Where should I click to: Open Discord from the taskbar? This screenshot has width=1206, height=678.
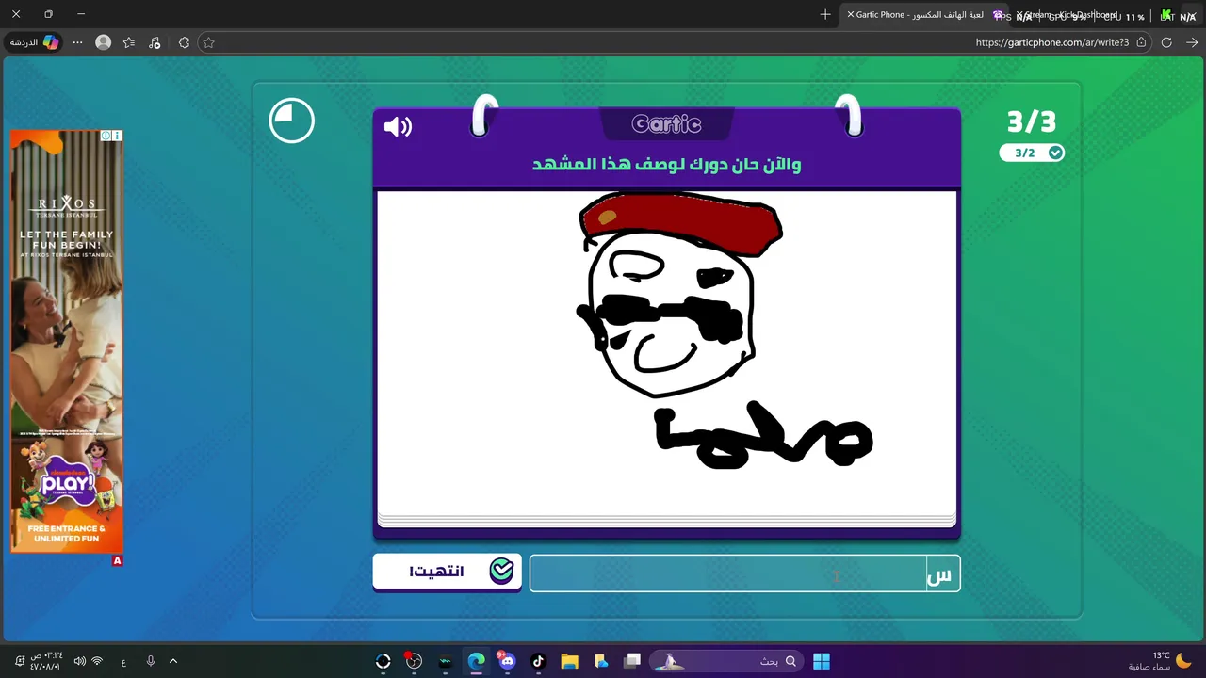(507, 661)
